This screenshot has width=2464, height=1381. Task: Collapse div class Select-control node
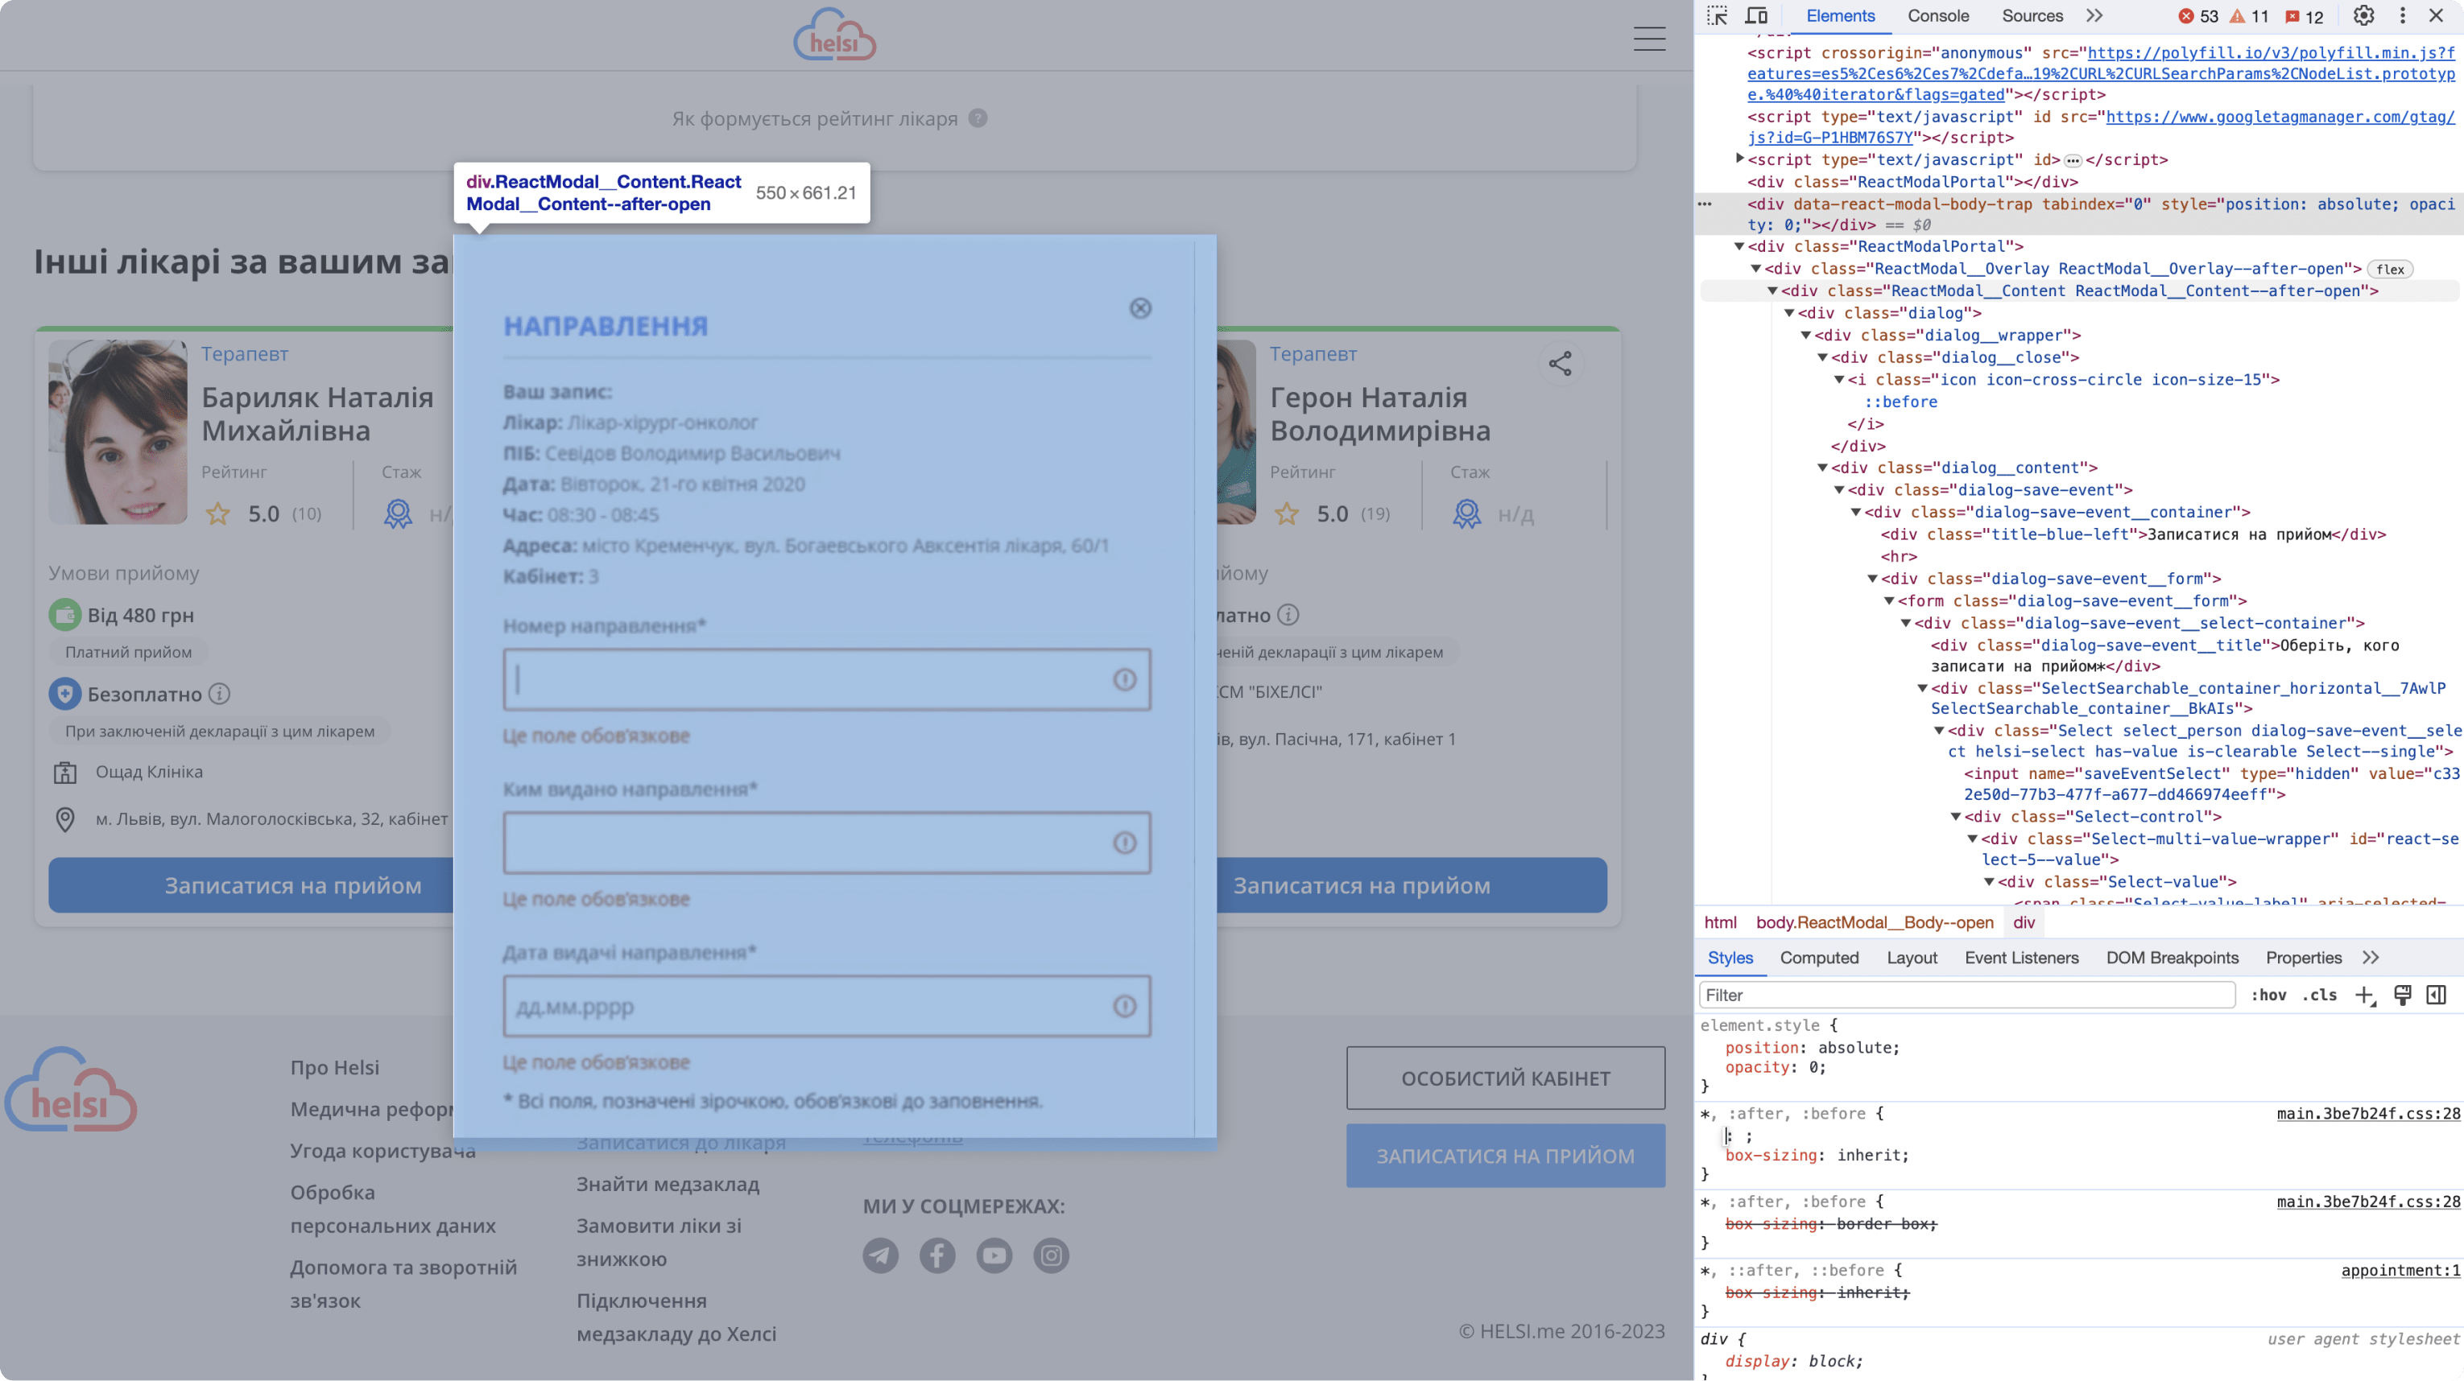pyautogui.click(x=1956, y=816)
